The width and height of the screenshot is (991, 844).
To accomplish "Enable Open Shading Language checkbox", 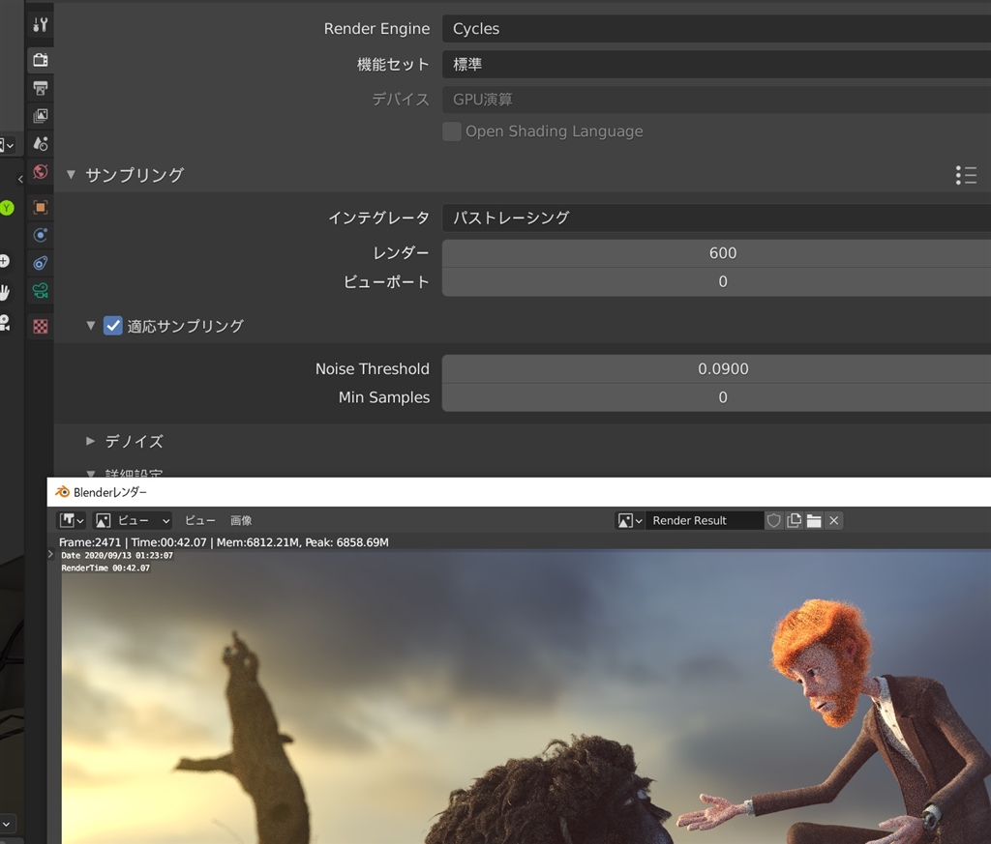I will (451, 131).
